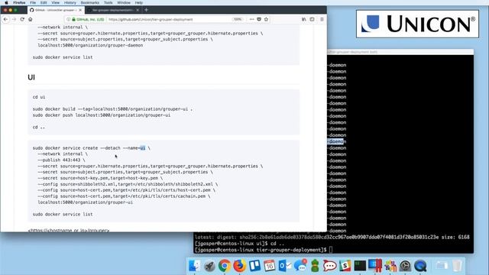This screenshot has width=489, height=275.
Task: Switch to the second tier-grouper-deployment tab
Action: coord(112,10)
